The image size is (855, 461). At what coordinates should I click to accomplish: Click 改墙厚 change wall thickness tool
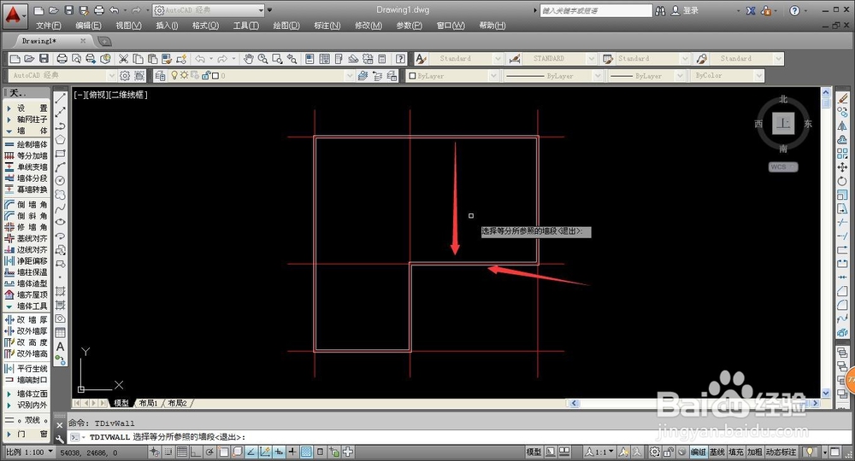[27, 320]
